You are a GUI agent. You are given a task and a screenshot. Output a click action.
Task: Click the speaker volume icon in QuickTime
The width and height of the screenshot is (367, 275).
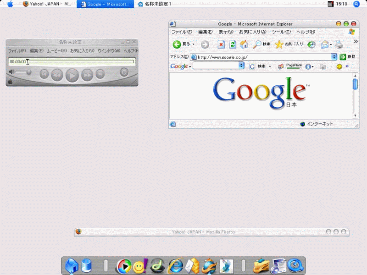[11, 71]
